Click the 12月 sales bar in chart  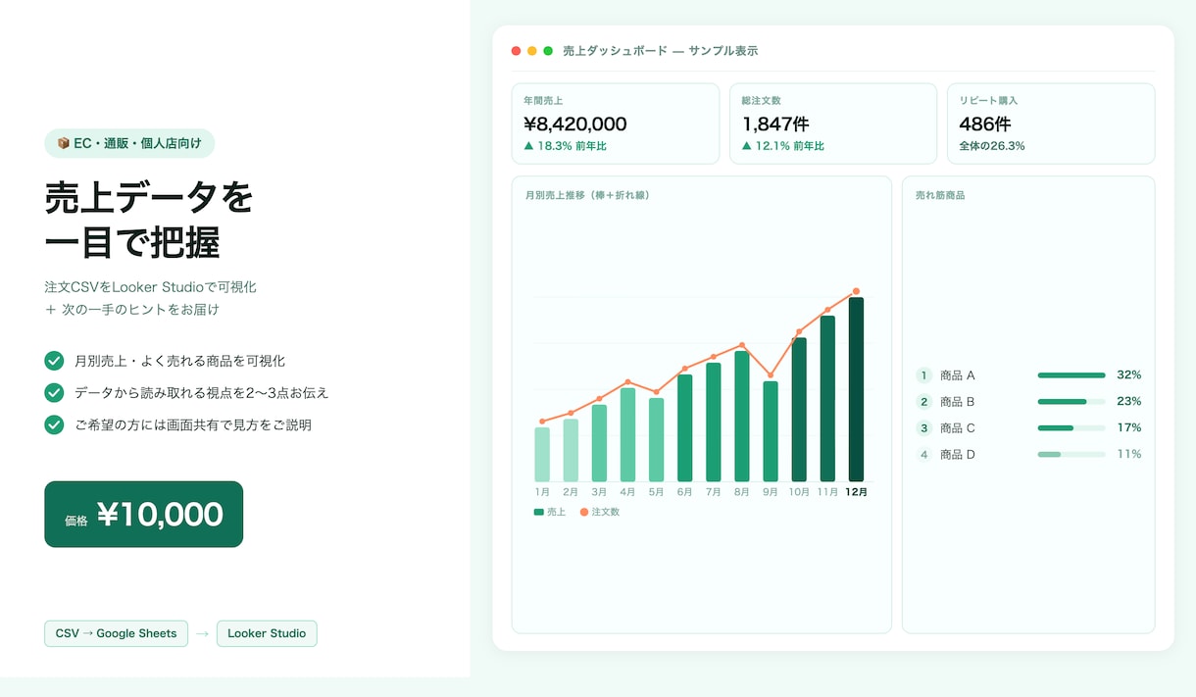click(x=856, y=389)
